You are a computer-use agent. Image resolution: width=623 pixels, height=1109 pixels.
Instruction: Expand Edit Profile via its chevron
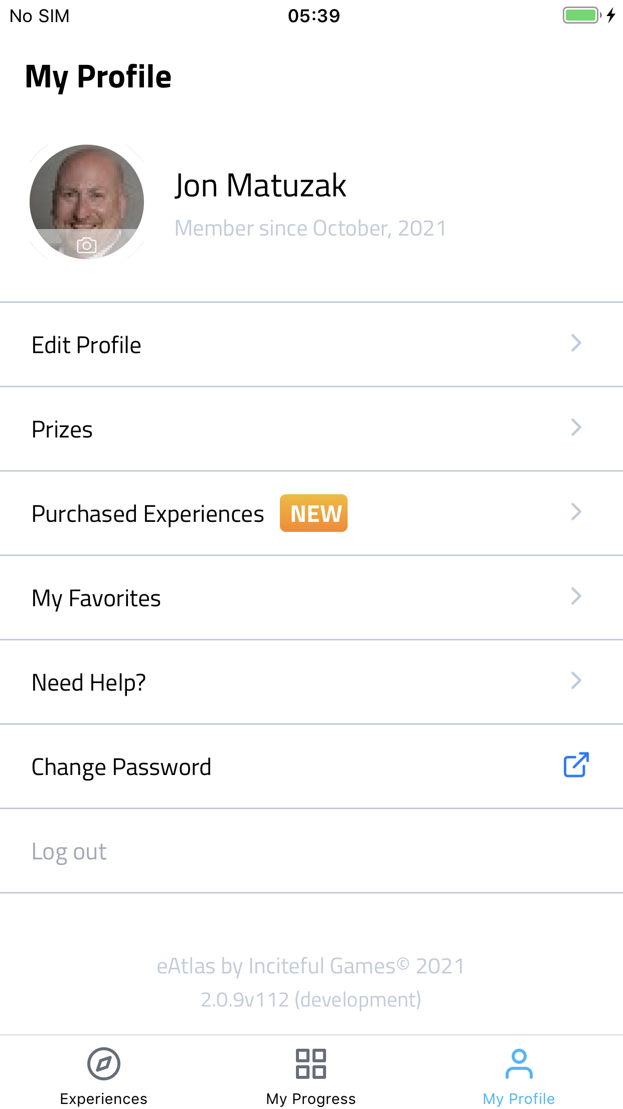click(576, 344)
